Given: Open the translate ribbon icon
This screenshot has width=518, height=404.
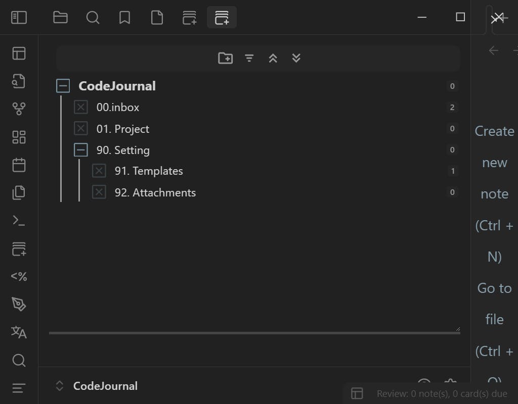Looking at the screenshot, I should click(19, 332).
